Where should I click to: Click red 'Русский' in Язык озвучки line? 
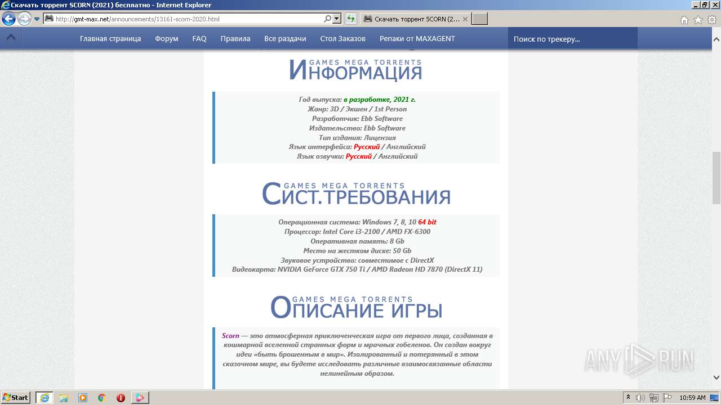pos(359,156)
